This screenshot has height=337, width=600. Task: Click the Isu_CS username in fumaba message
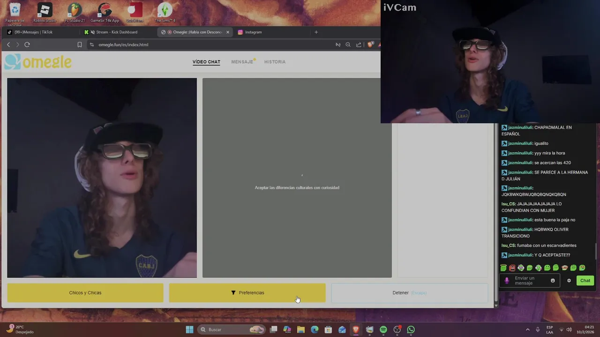point(508,245)
